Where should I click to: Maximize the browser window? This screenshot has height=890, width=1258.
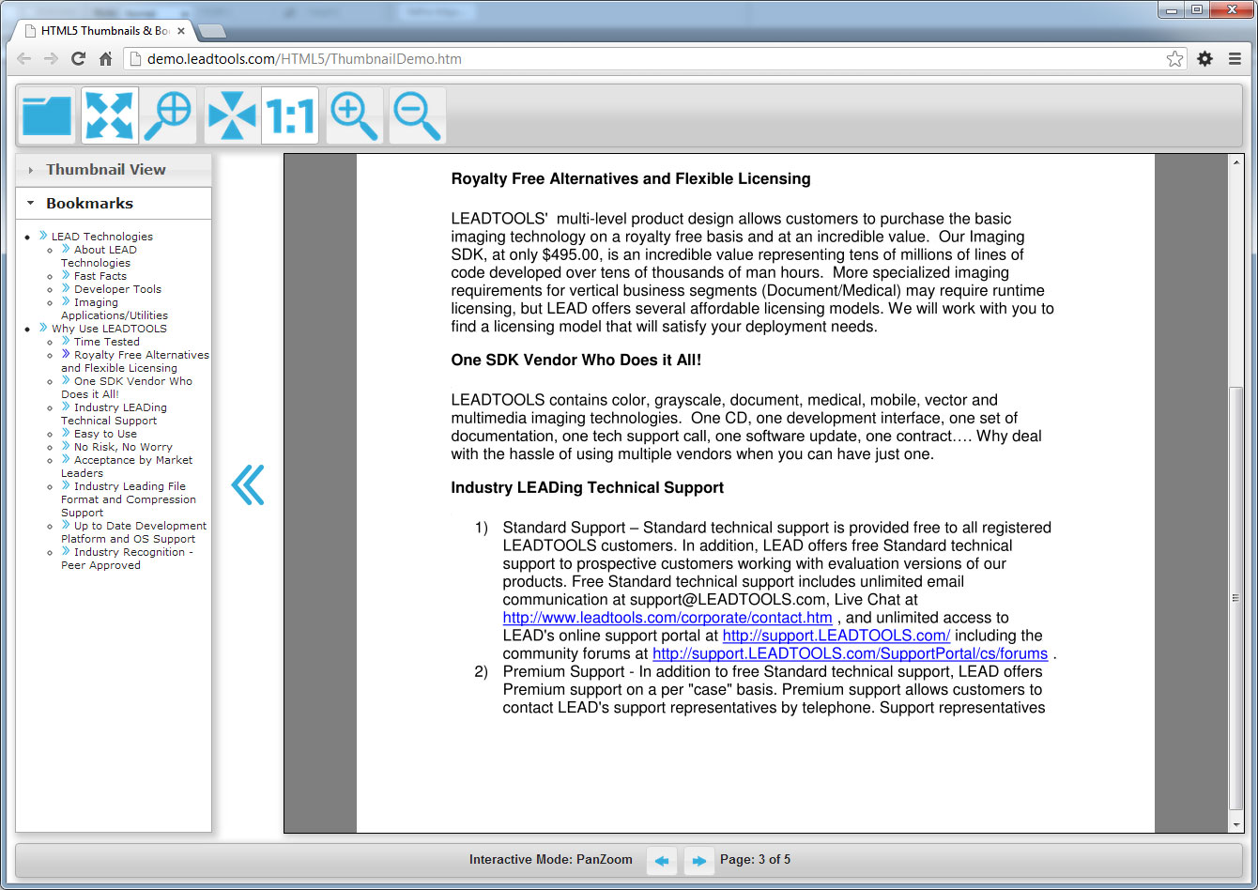(x=1196, y=9)
